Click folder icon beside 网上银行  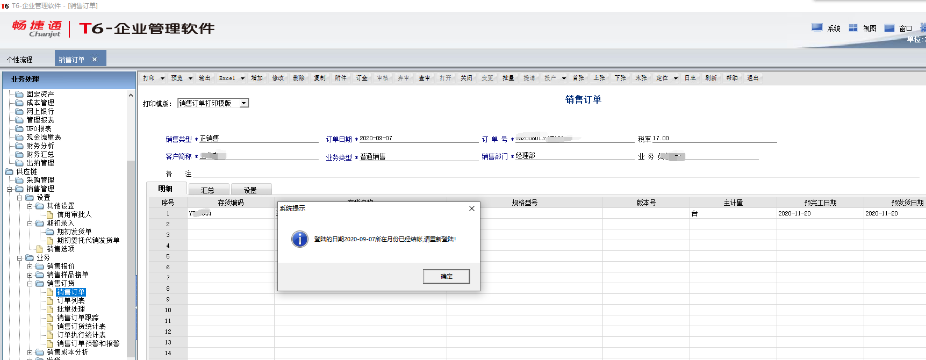tap(19, 111)
